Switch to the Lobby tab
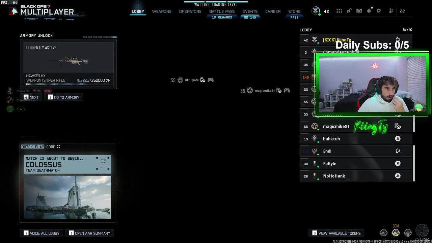Image resolution: width=432 pixels, height=243 pixels. click(x=138, y=11)
